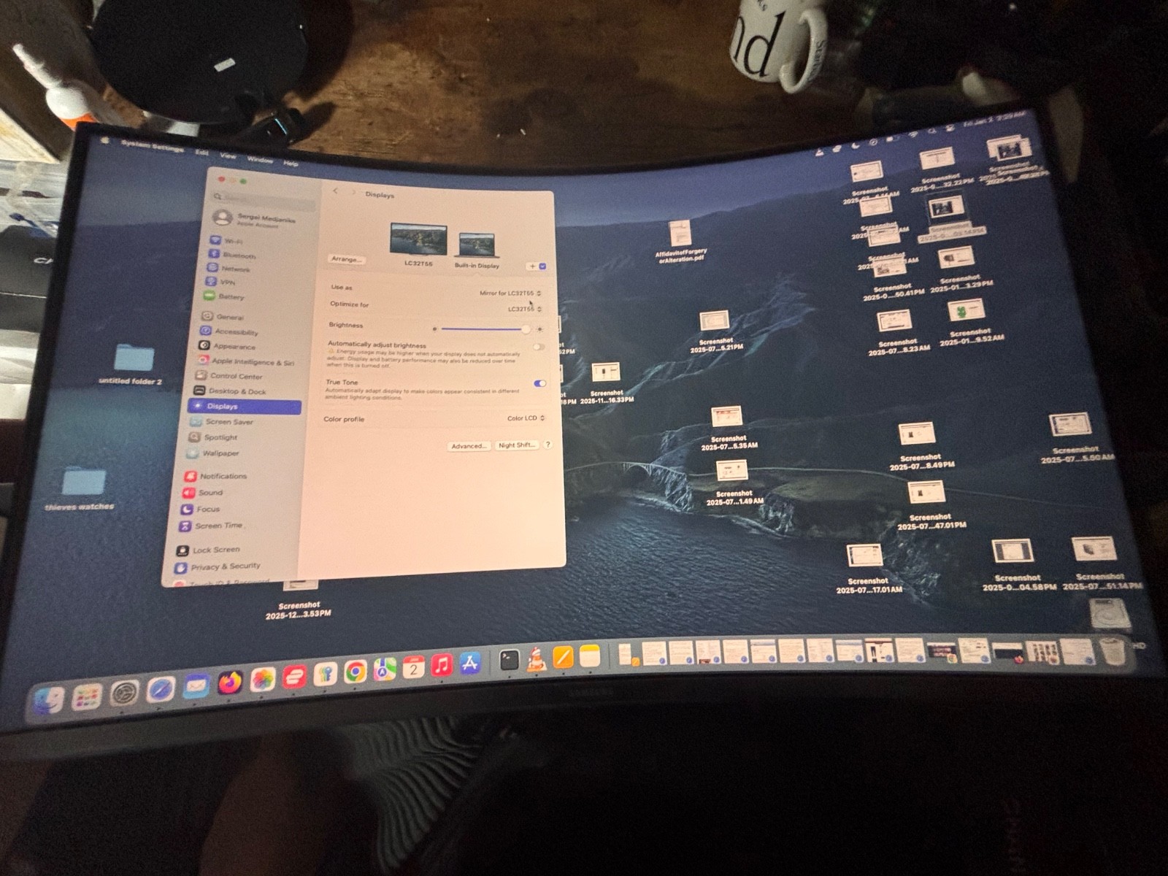The height and width of the screenshot is (876, 1168).
Task: Open Spotlight search in menu bar
Action: click(x=932, y=131)
